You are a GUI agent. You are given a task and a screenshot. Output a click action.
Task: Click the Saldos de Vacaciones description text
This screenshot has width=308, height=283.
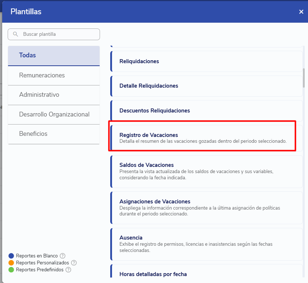pyautogui.click(x=196, y=175)
